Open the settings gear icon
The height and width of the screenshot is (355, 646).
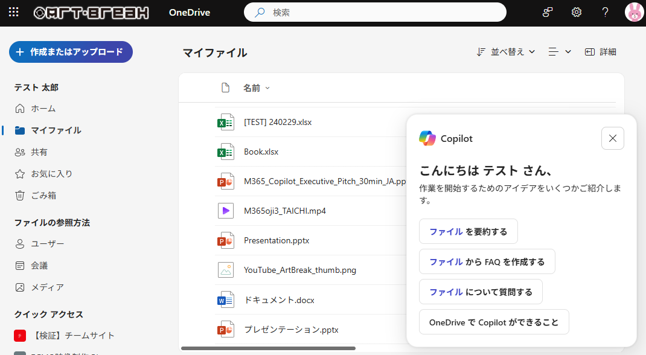pyautogui.click(x=577, y=12)
